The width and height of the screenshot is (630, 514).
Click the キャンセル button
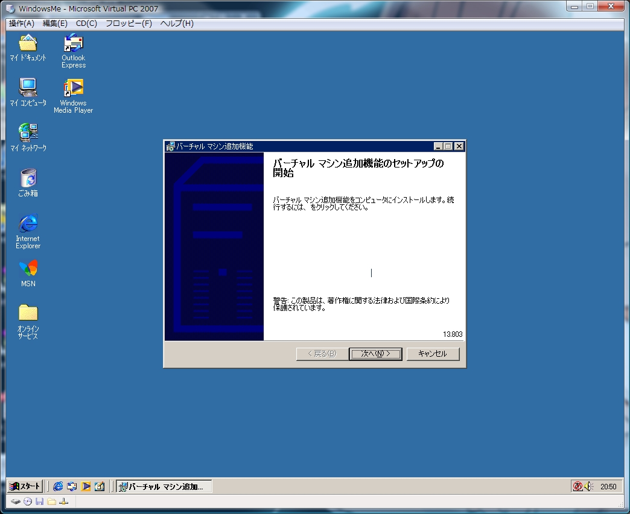433,354
